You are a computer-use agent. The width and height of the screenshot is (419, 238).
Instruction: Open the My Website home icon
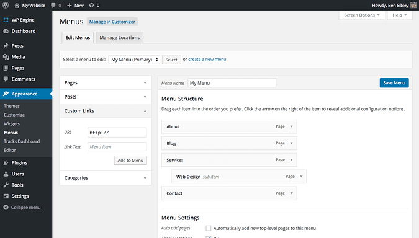point(17,6)
